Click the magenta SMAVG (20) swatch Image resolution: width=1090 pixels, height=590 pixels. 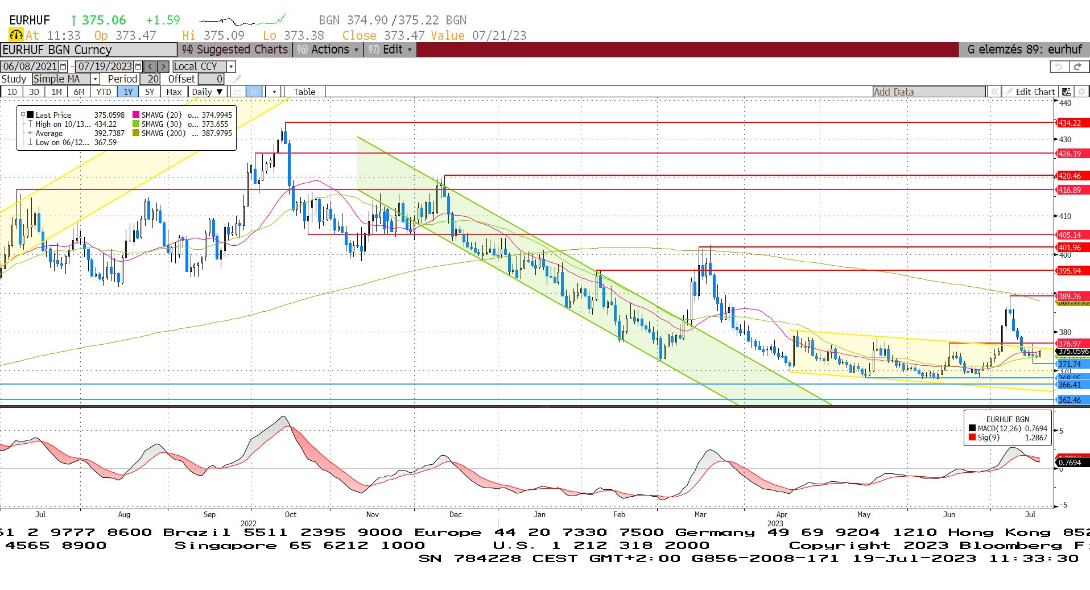tap(136, 114)
